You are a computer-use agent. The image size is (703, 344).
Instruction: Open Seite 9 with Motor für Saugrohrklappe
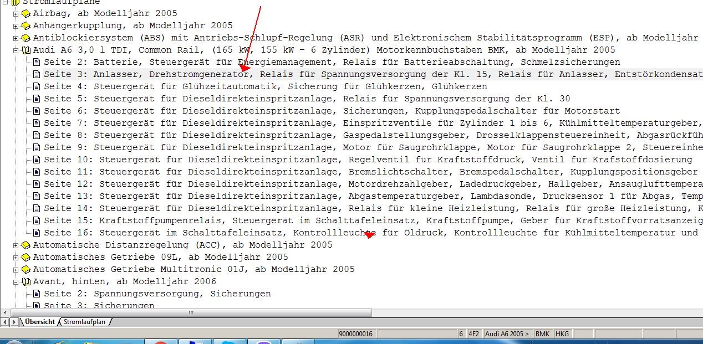click(373, 147)
